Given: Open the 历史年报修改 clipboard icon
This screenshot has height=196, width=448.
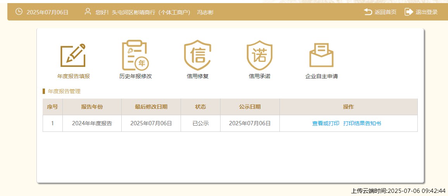Looking at the screenshot, I should 135,55.
